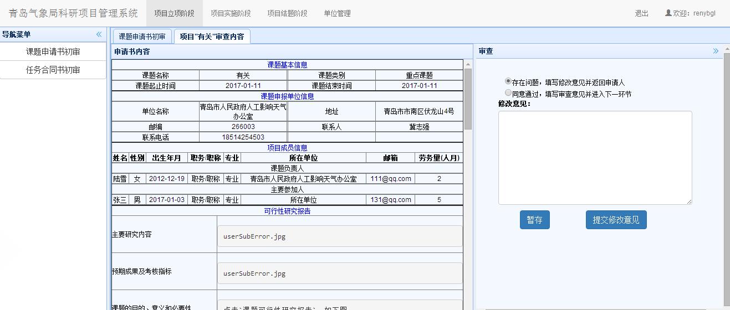
Task: Click email cell 111@qq.com
Action: (391, 179)
